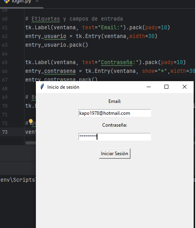Click the Contraseña: label in the dialog

tap(115, 125)
